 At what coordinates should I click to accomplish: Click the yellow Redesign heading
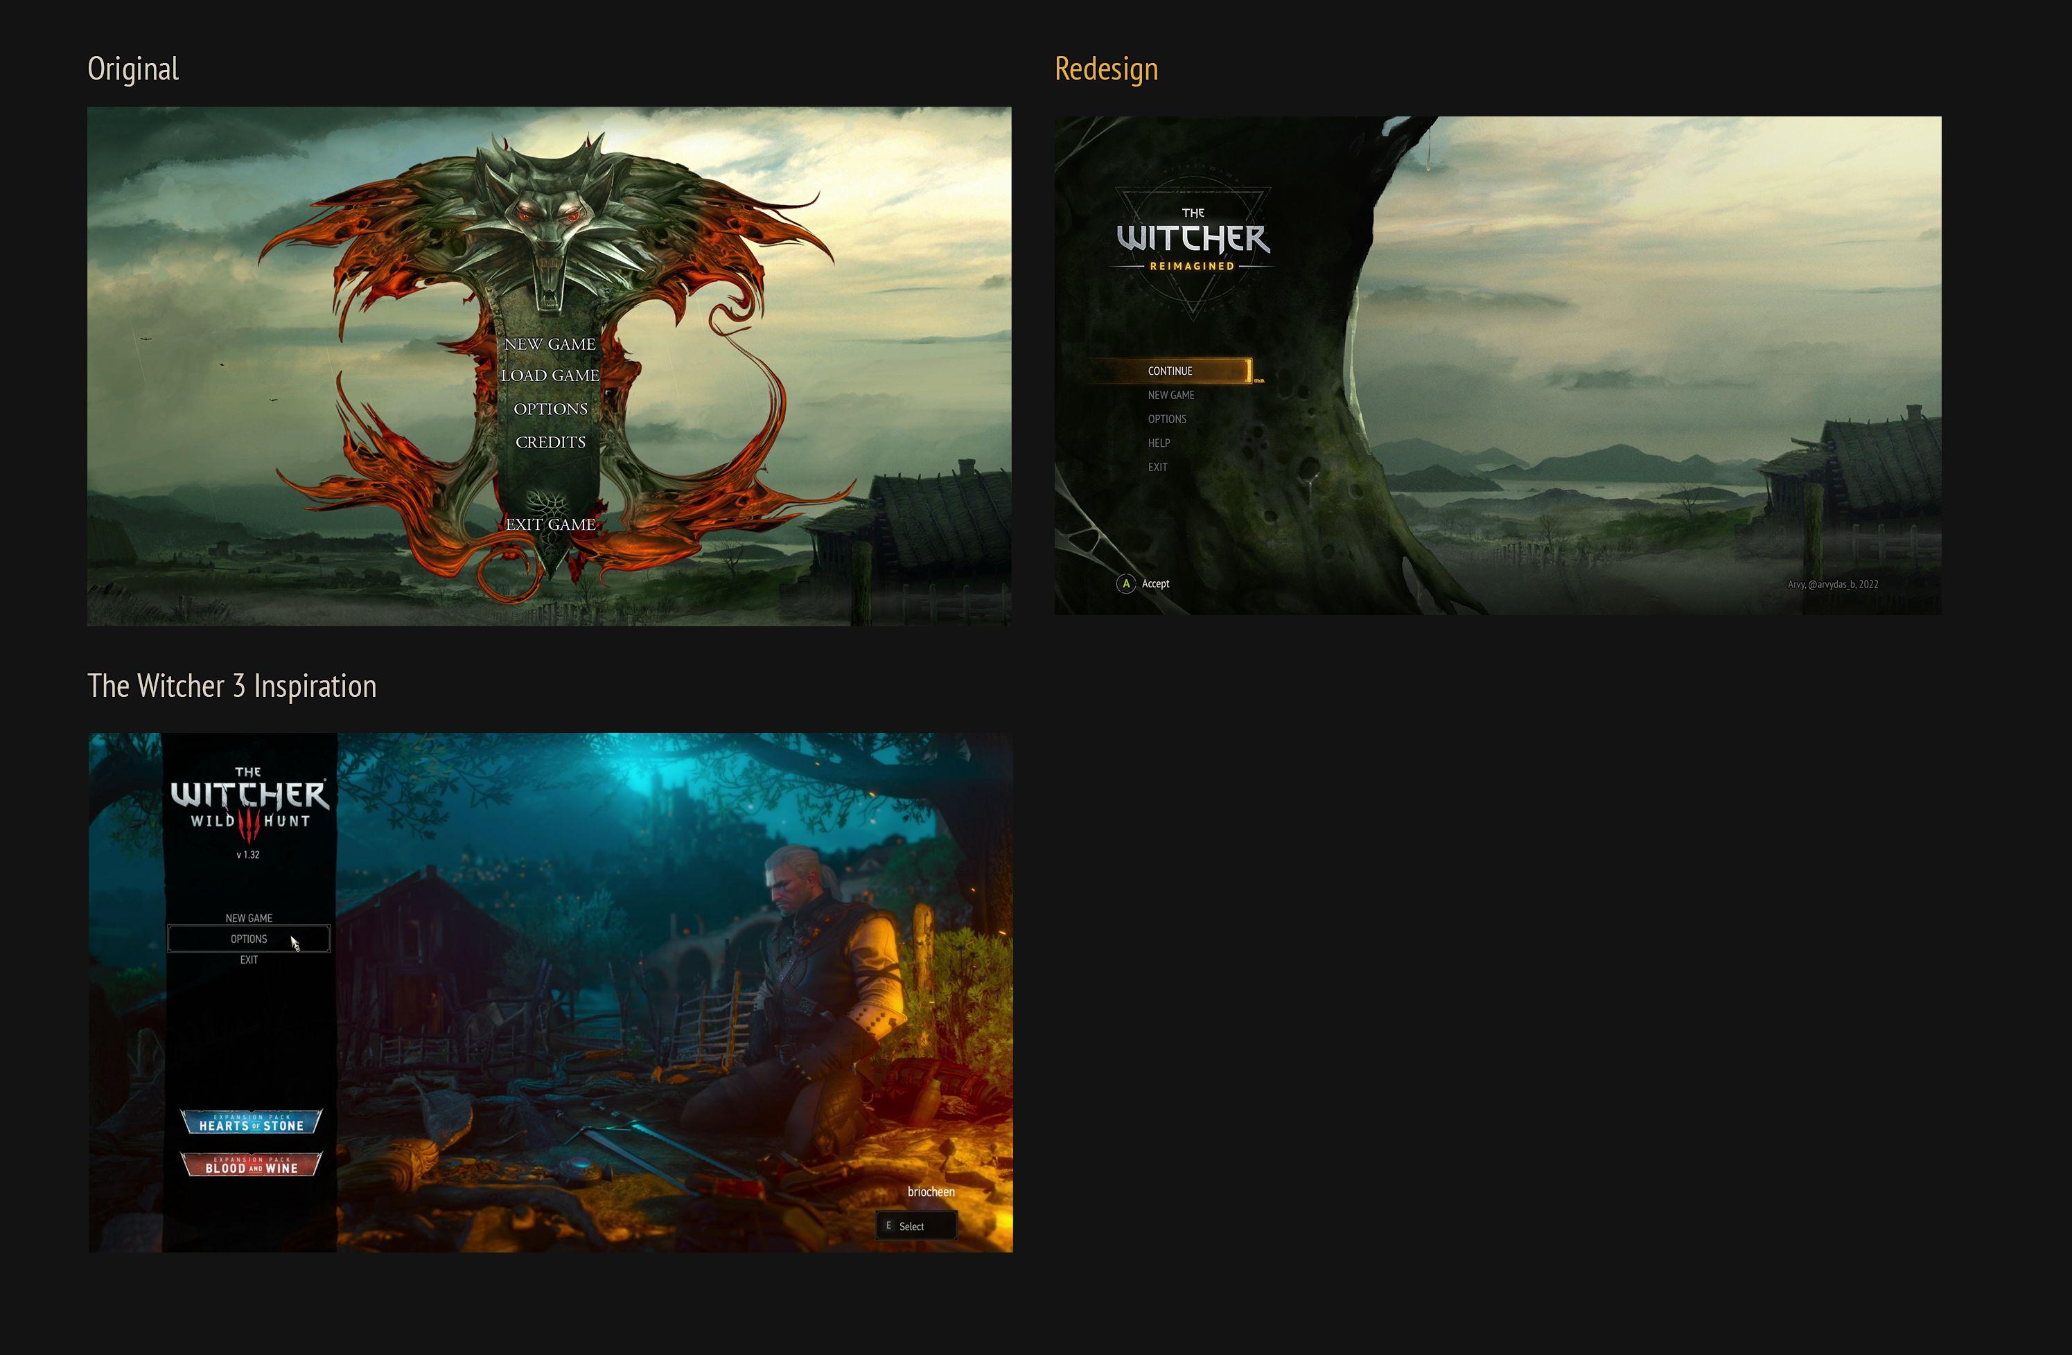click(1106, 69)
